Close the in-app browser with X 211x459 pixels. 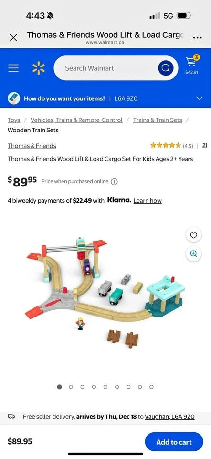point(13,37)
